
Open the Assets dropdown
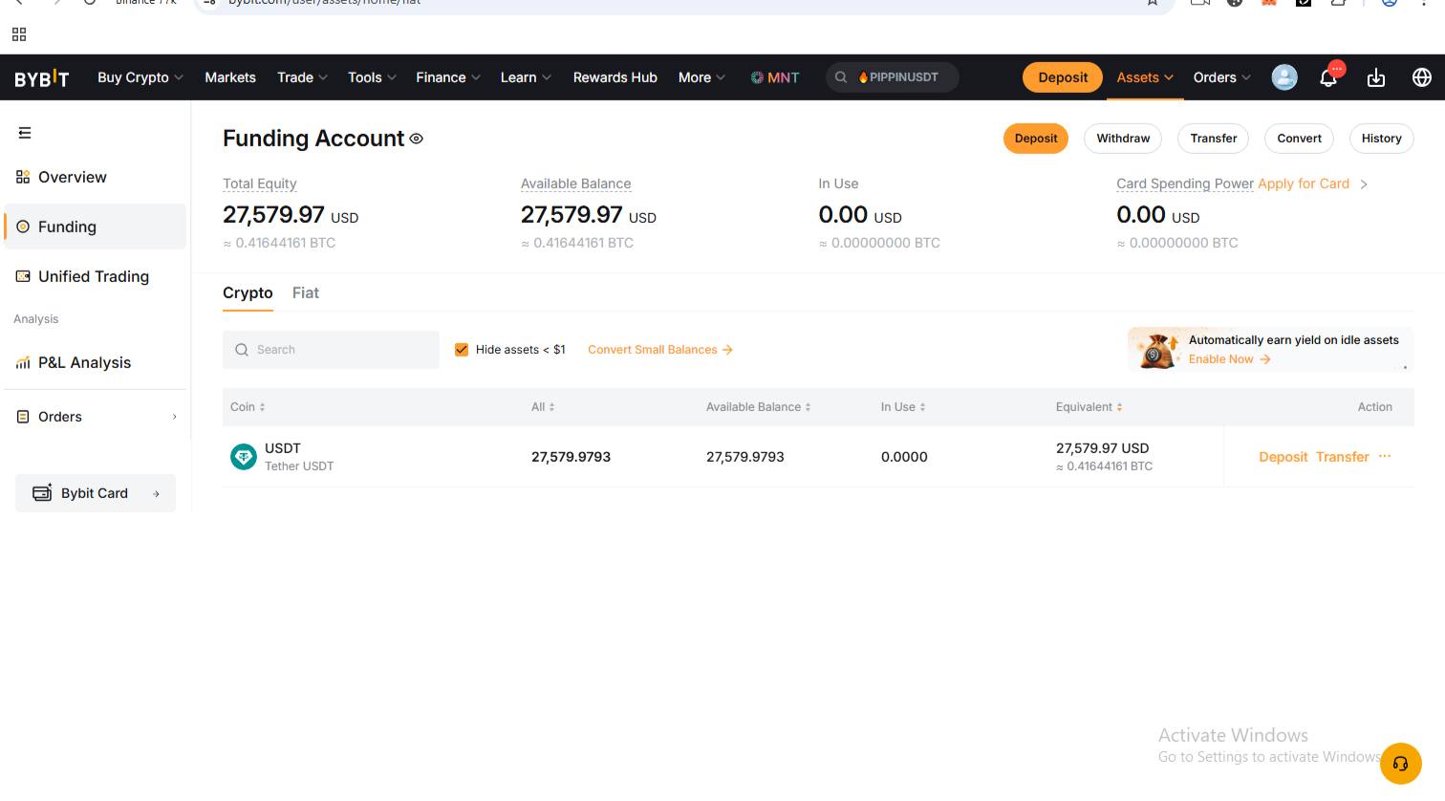tap(1145, 77)
